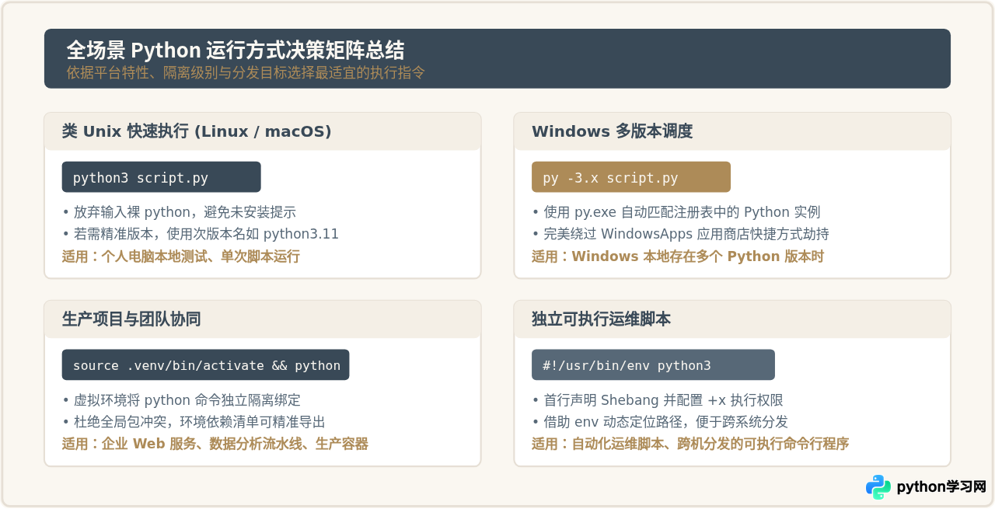Click the title '全场景 Python 运行方式决策矩阵总结'
The width and height of the screenshot is (995, 509).
tap(236, 51)
